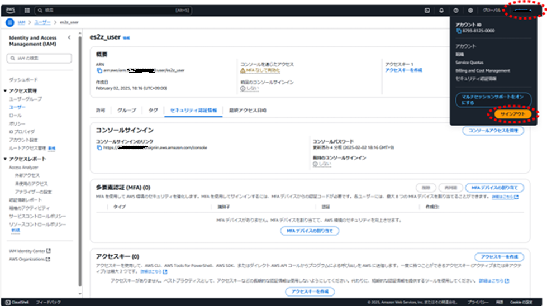547x306 pixels.
Task: Click the Cookie の設定 footer link
Action: pos(521,302)
